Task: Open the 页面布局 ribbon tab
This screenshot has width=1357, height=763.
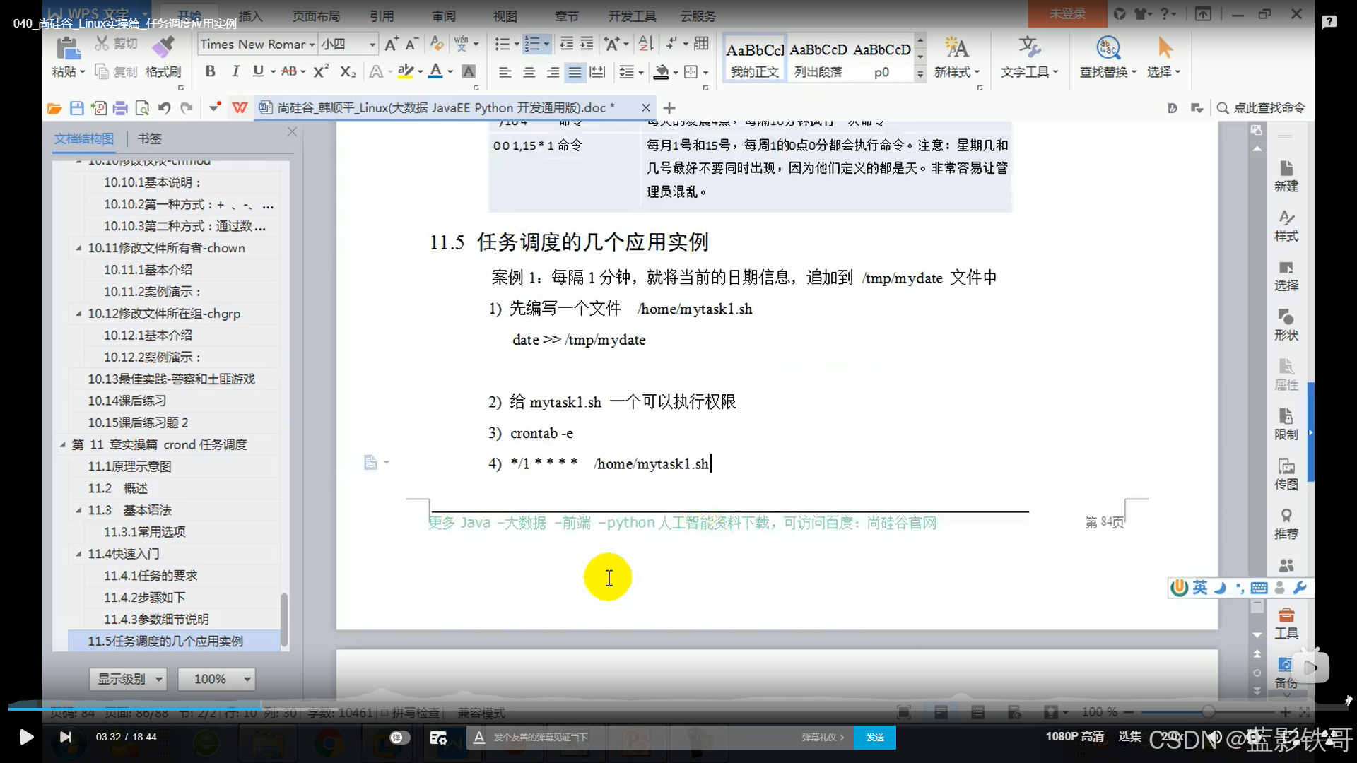Action: pyautogui.click(x=316, y=16)
